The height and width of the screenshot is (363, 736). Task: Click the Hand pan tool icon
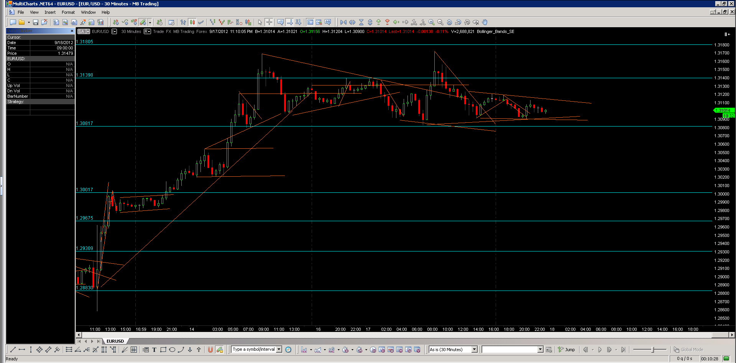pyautogui.click(x=485, y=22)
